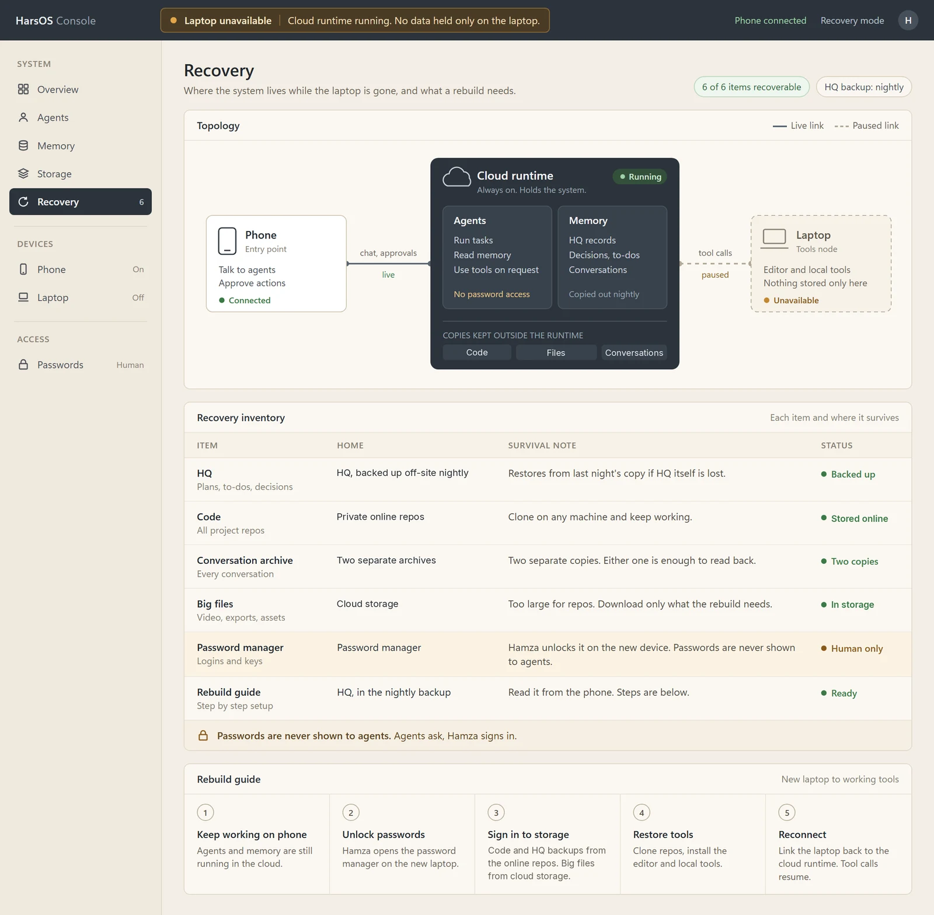The width and height of the screenshot is (934, 915).
Task: Click the HQ backup: nightly badge
Action: [863, 87]
